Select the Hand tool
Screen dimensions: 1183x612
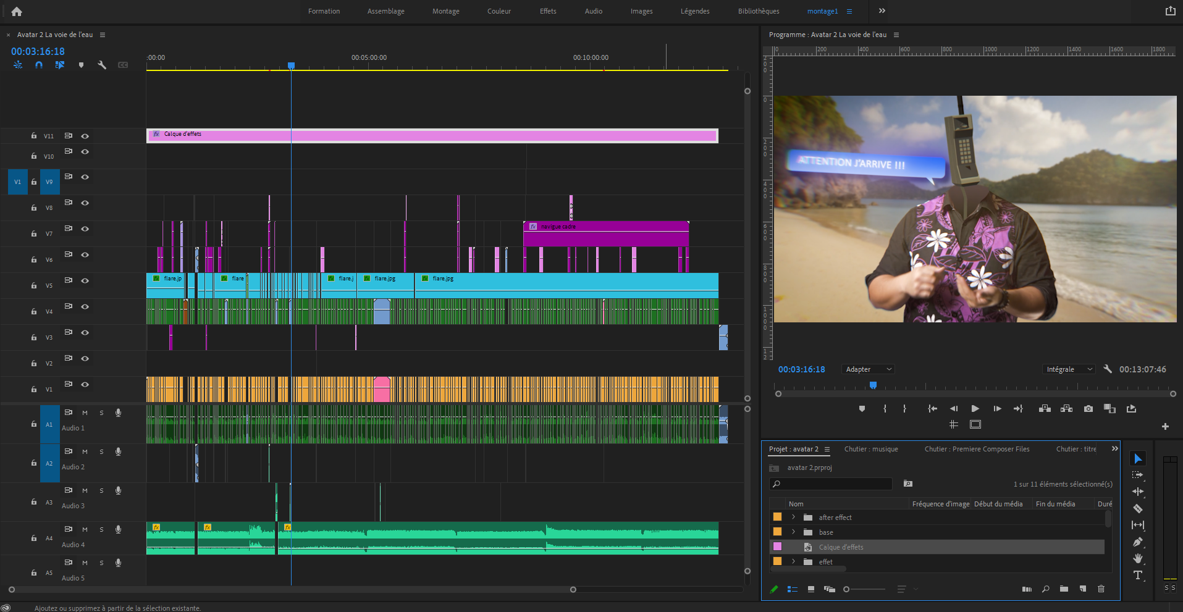1138,558
